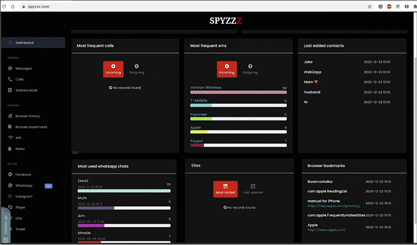Select Last opened in Sites panel
Viewport: 417px width, 245px height.
click(253, 189)
